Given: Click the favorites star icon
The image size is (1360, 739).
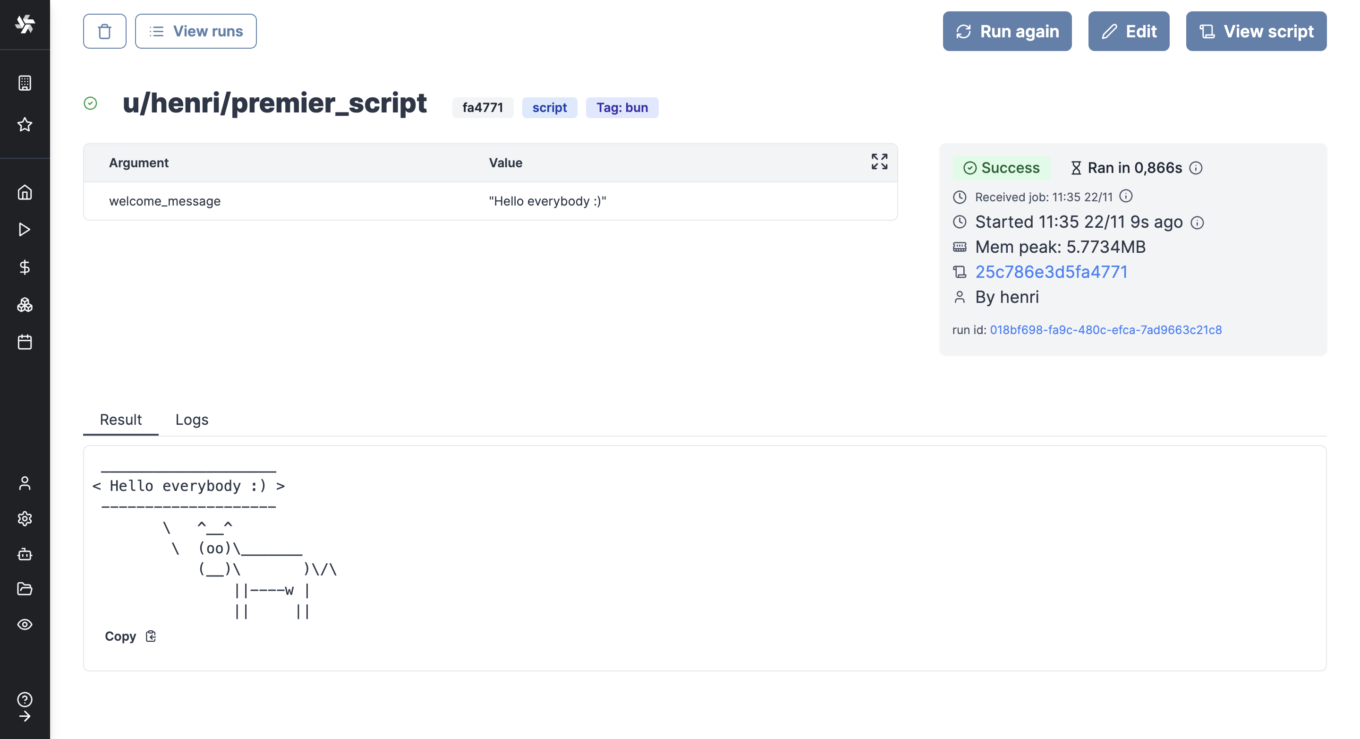Looking at the screenshot, I should (x=25, y=125).
